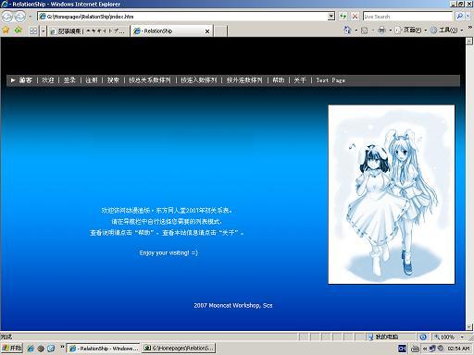Viewport: 474px width, 355px height.
Task: Click the Home icon in command bar
Action: click(347, 30)
